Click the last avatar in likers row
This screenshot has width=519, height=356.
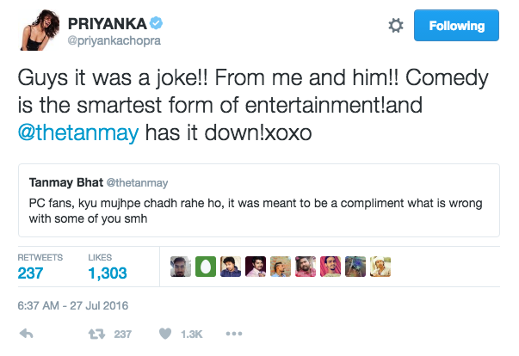pos(380,267)
